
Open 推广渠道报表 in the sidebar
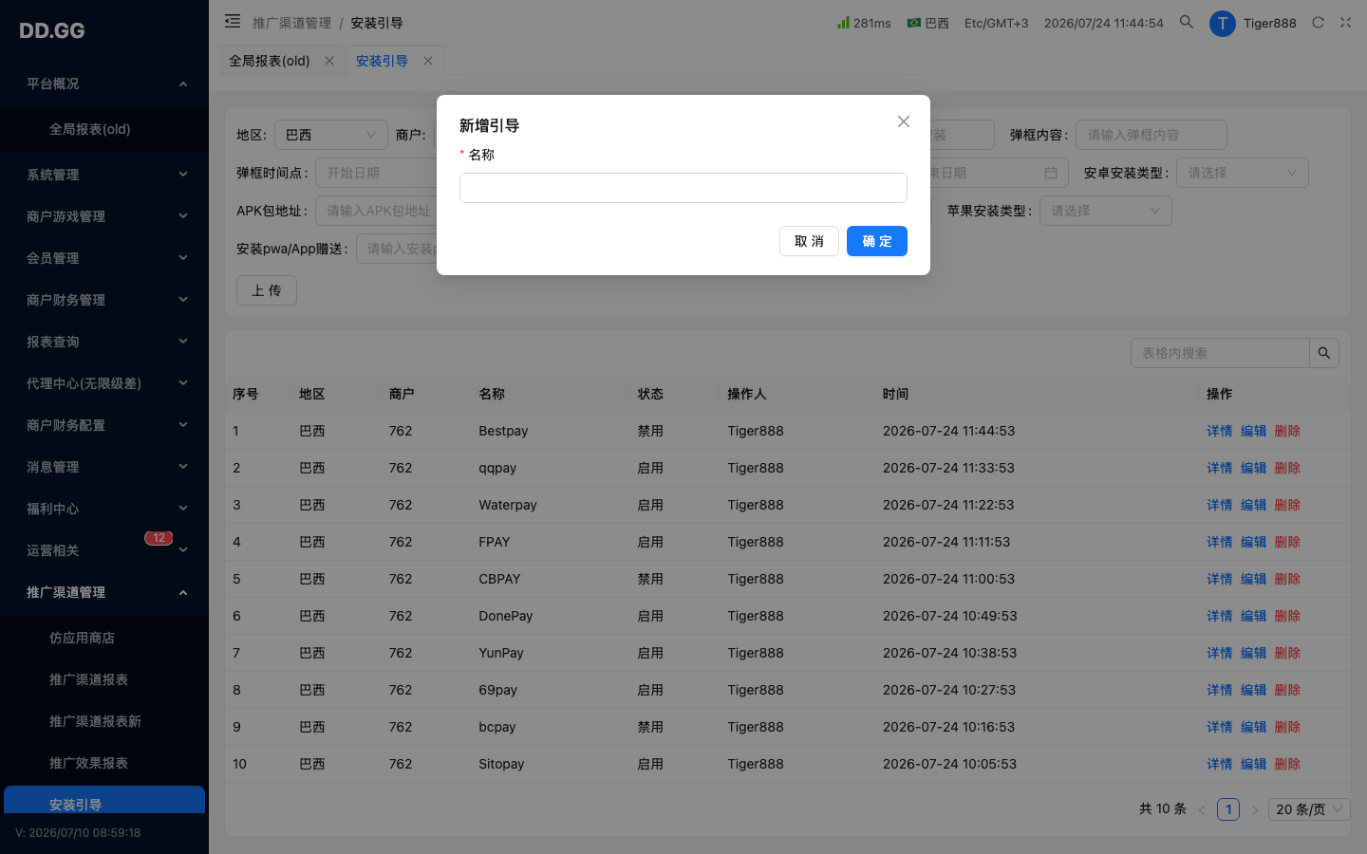coord(88,679)
